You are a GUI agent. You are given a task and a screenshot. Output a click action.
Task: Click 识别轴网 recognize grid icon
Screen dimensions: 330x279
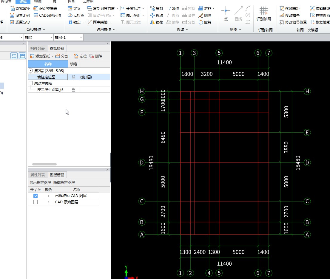pyautogui.click(x=263, y=13)
